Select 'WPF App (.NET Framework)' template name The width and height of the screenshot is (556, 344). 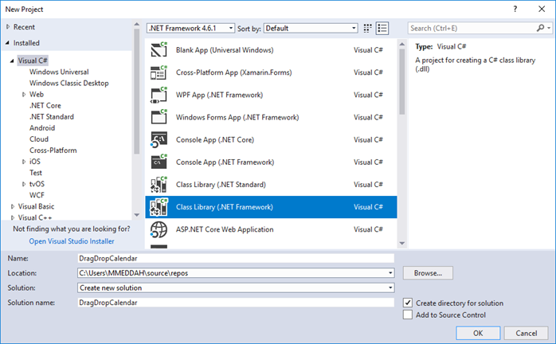[x=220, y=95]
